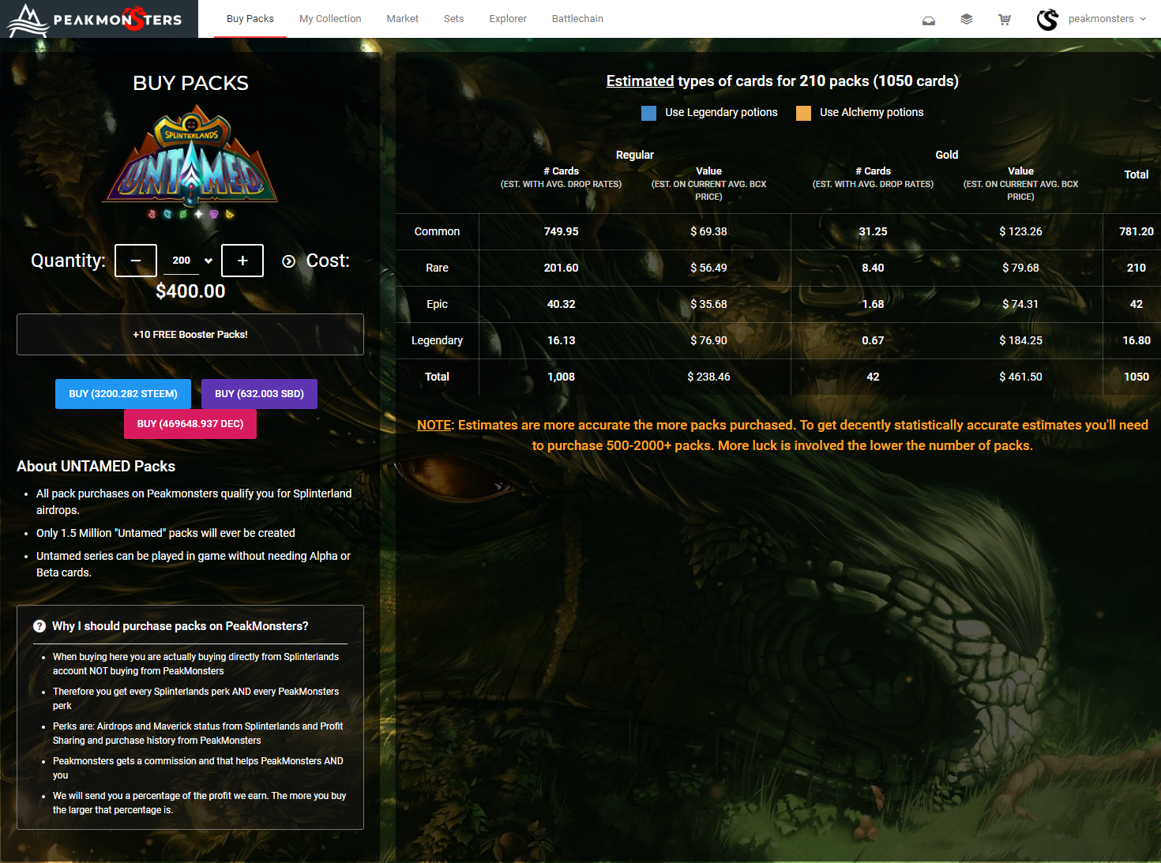This screenshot has width=1161, height=863.
Task: Enable Use Alchemy potions checkbox
Action: (x=803, y=113)
